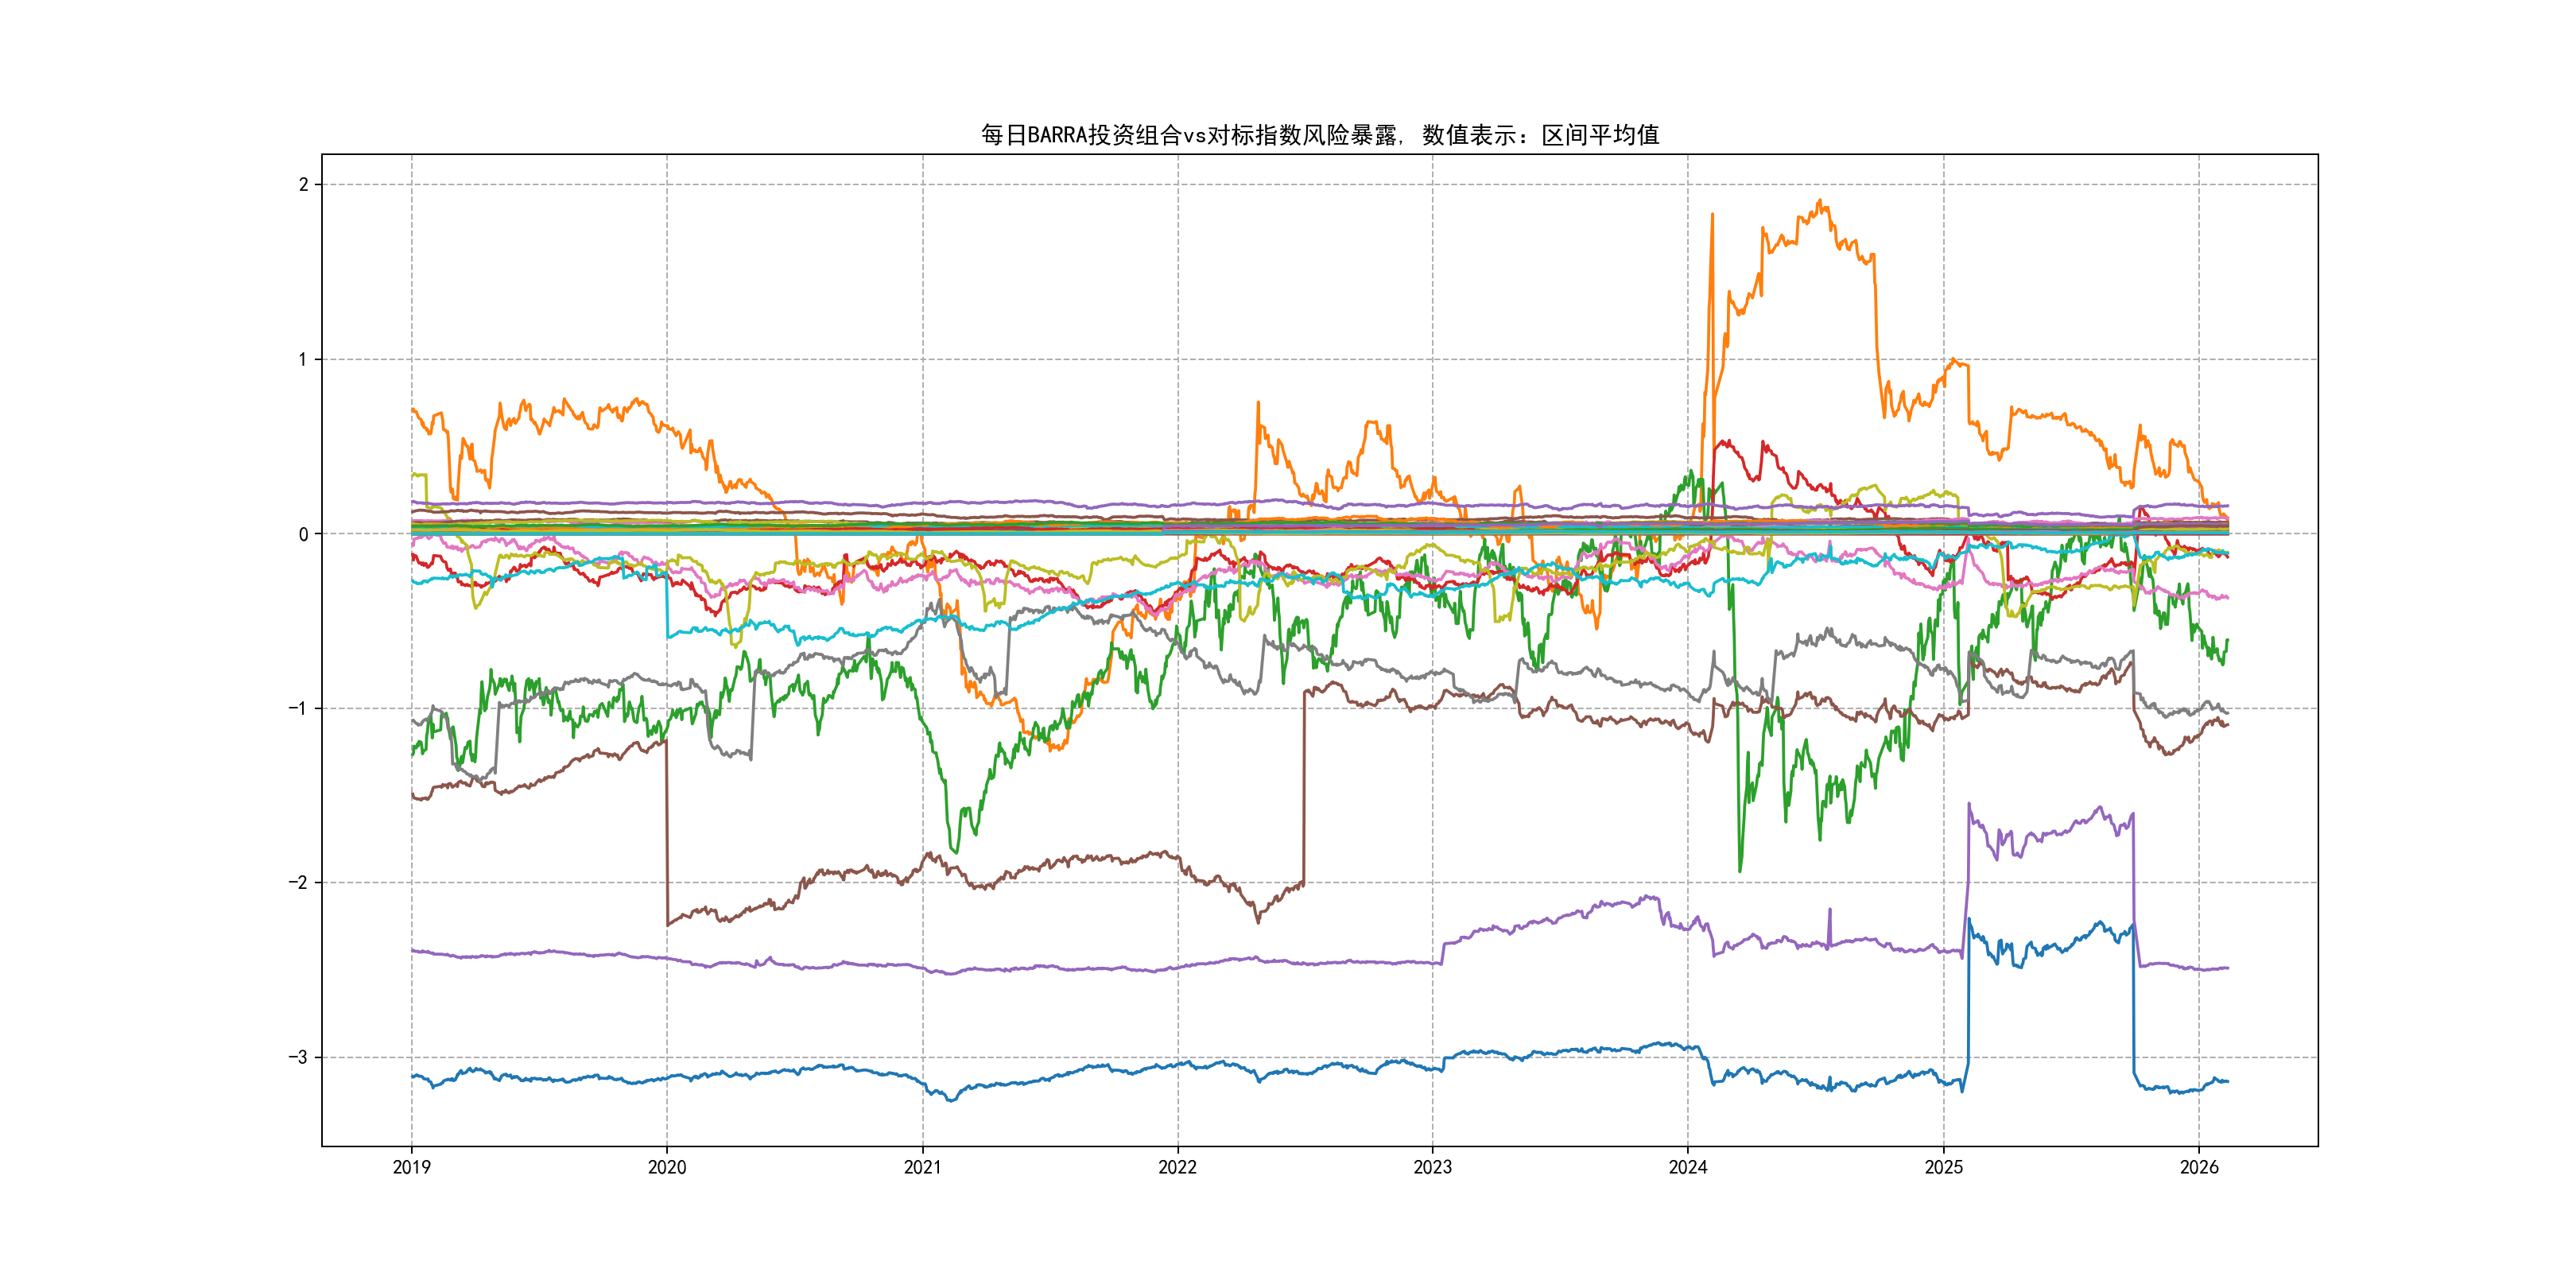2576x1288 pixels.
Task: Click the 2021 x-axis tick label
Action: coord(922,1167)
